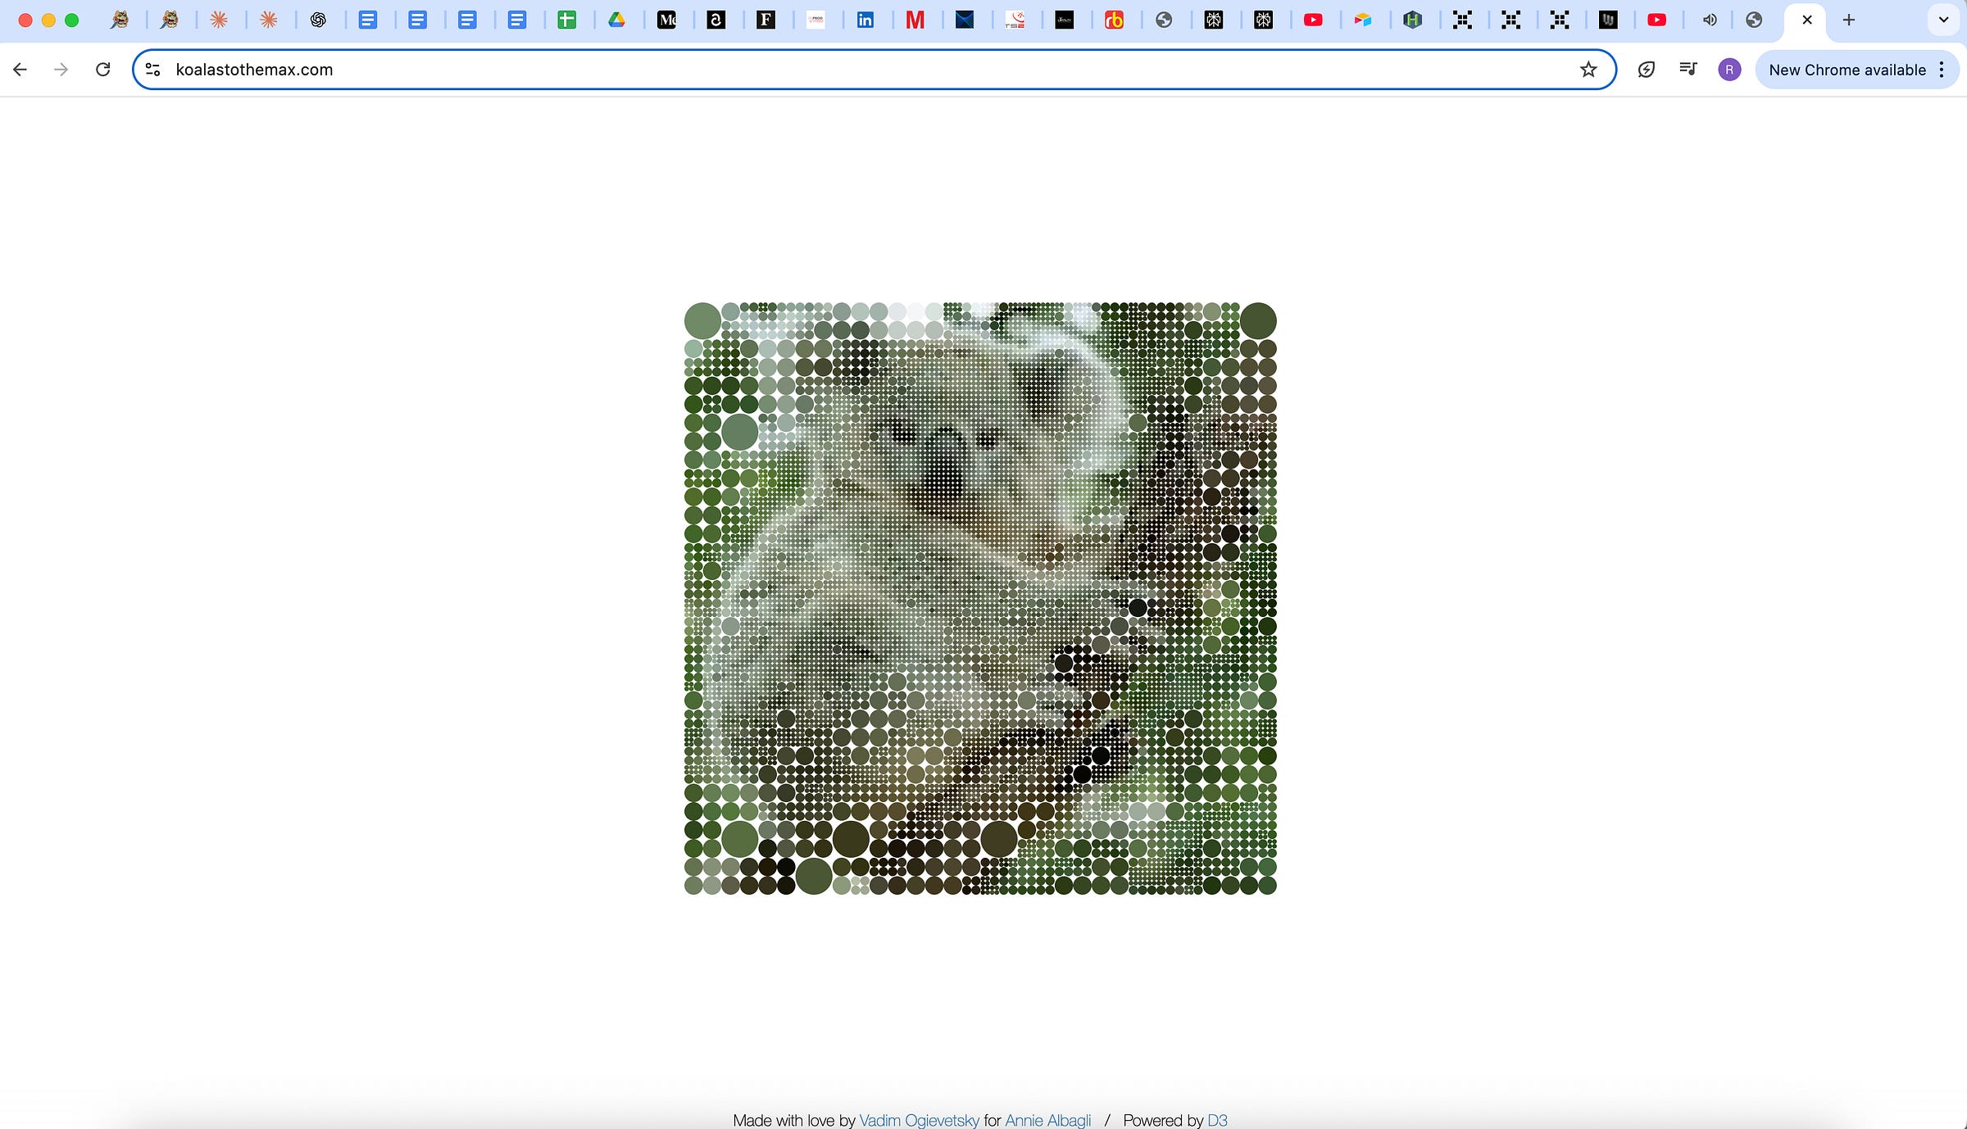Bookmark this page with the star icon
This screenshot has height=1129, width=1967.
(1588, 70)
